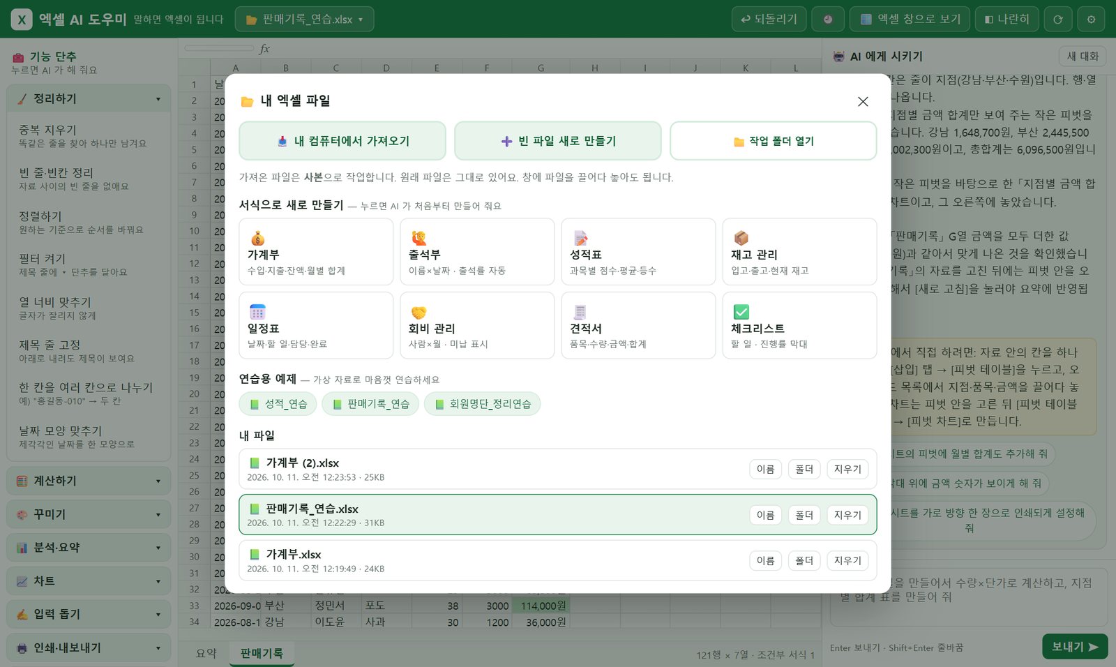Click 빈 파일 새로 만들기 button

558,141
